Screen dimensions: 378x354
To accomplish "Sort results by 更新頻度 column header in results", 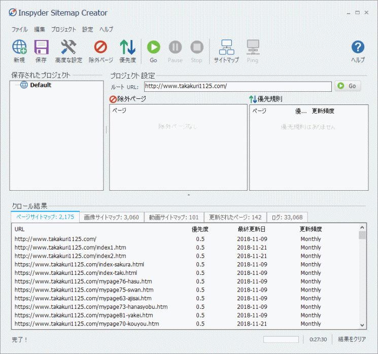I will [311, 229].
